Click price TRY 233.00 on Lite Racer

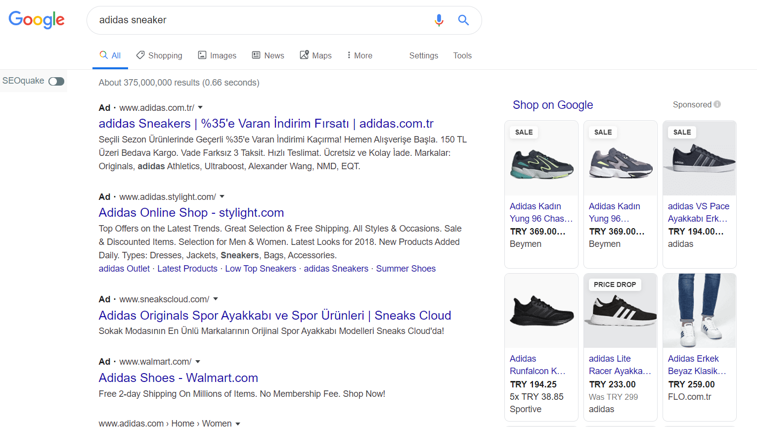click(x=612, y=384)
